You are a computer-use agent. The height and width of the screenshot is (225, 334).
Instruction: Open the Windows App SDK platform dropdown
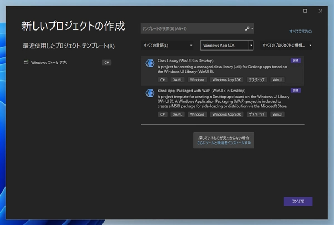(x=227, y=46)
